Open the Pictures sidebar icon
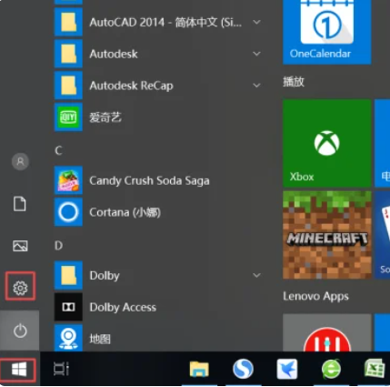390x387 pixels. pyautogui.click(x=20, y=246)
